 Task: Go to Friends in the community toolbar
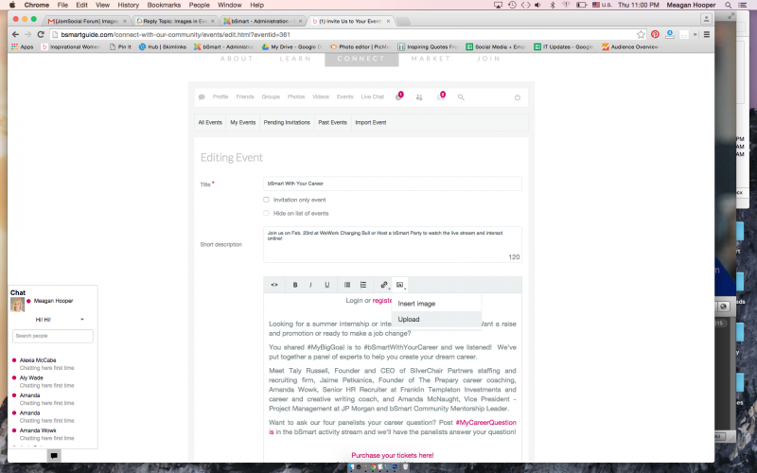pos(245,97)
